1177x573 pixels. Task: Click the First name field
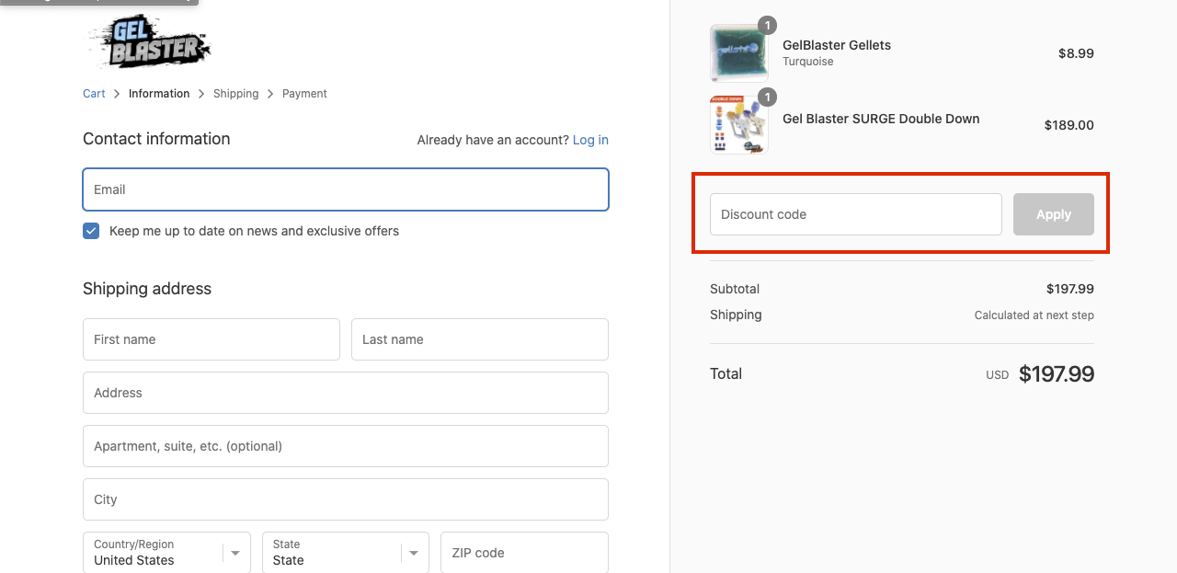(x=211, y=339)
